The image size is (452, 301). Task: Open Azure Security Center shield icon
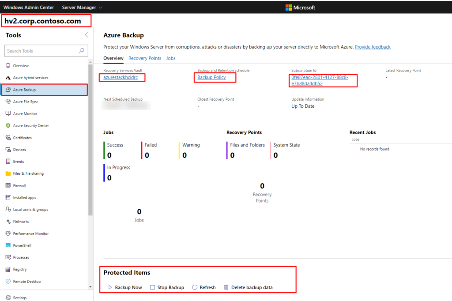(x=8, y=125)
